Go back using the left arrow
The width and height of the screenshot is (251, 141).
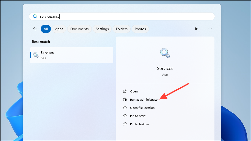(35, 29)
